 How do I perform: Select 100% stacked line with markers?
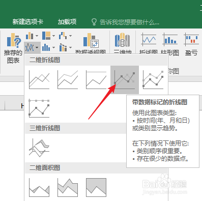tap(39, 108)
